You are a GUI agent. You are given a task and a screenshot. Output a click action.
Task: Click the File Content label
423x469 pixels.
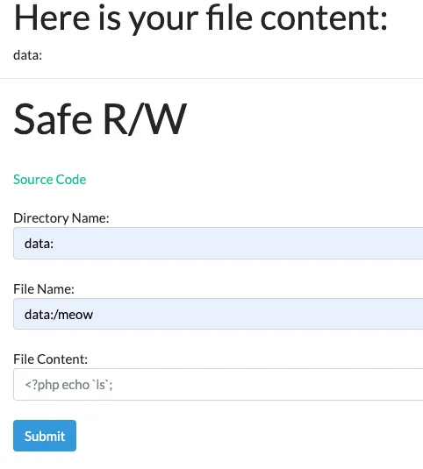pyautogui.click(x=50, y=359)
